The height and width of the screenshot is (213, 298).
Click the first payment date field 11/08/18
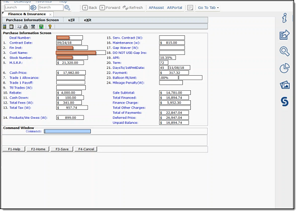[x=180, y=68]
